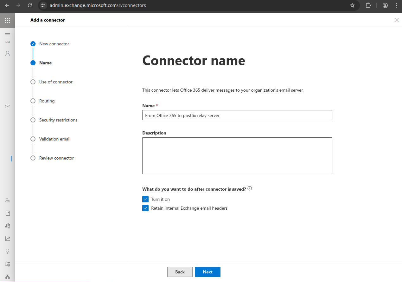Select the New connector completed step
This screenshot has height=282, width=402.
click(50, 44)
